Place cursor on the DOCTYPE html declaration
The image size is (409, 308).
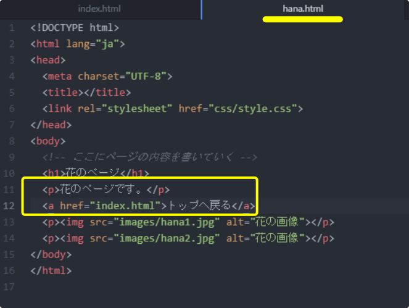pos(75,28)
